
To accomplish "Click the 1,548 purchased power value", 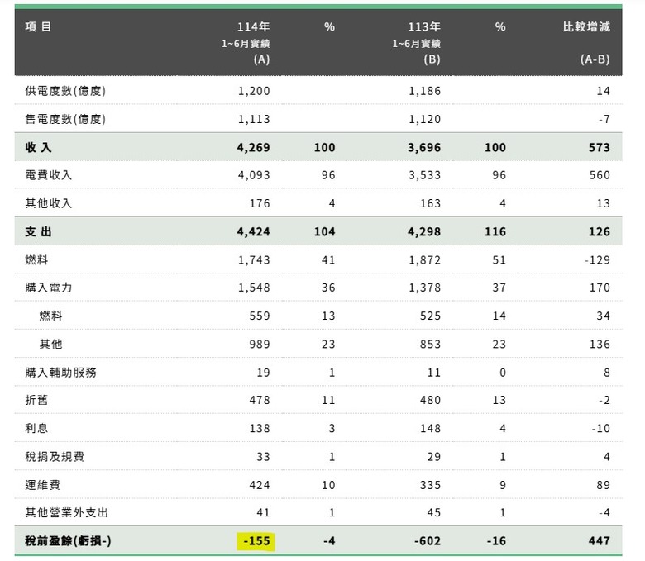I will point(254,288).
